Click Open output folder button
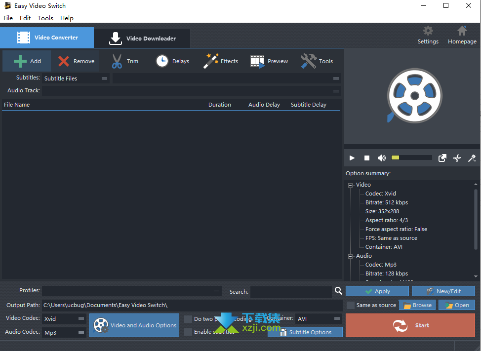 click(x=457, y=305)
